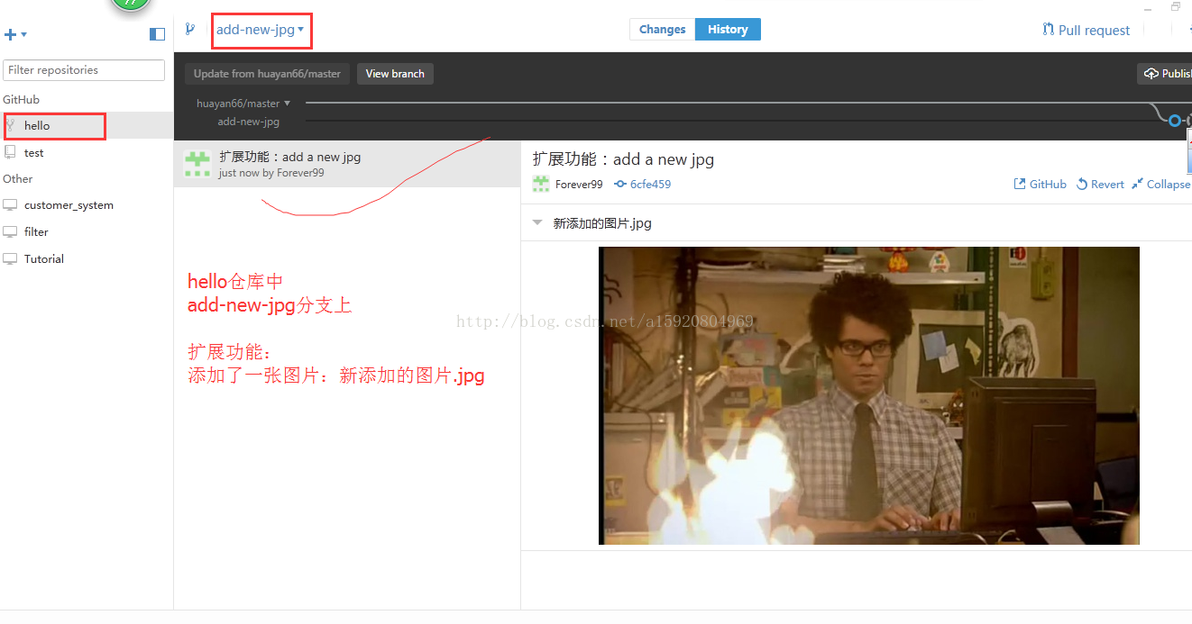Click the added image preview
Screen dimensions: 1192x624
tap(869, 395)
